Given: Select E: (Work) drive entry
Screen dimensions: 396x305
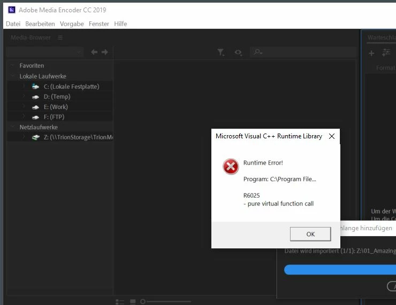Looking at the screenshot, I should coord(56,107).
